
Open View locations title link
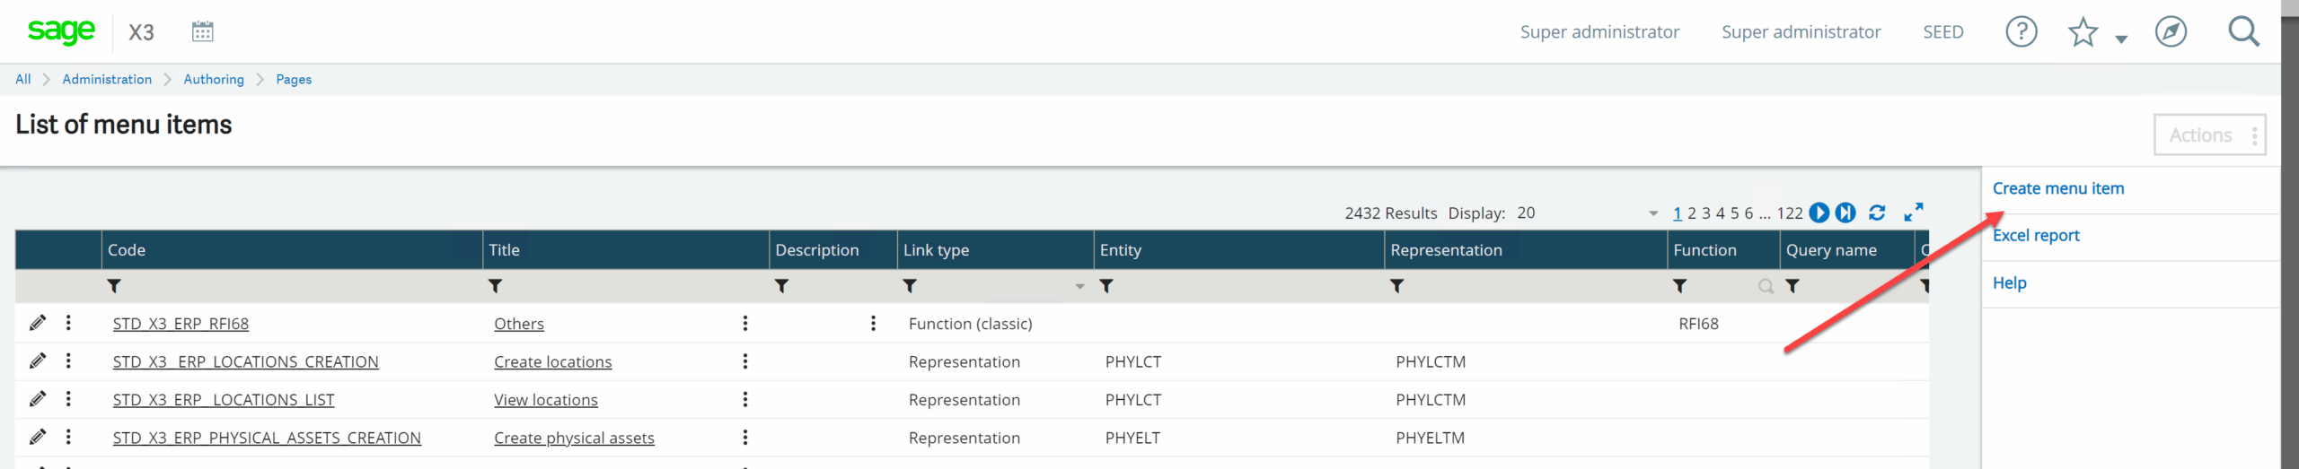pos(546,400)
